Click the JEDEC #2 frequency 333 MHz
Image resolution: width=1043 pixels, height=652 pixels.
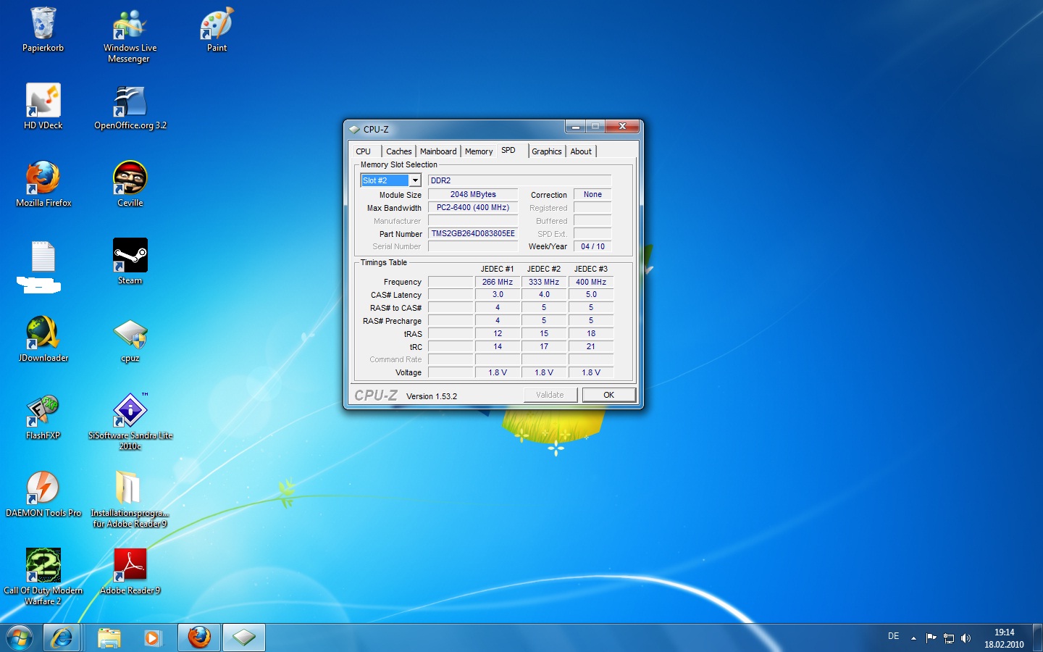tap(544, 282)
